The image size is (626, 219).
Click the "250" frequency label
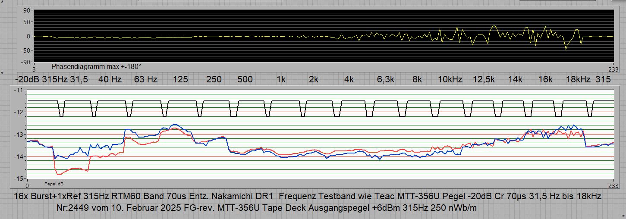pos(214,79)
